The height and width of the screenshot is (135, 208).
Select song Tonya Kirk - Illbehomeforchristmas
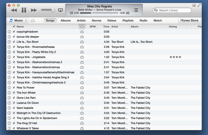click(38, 67)
